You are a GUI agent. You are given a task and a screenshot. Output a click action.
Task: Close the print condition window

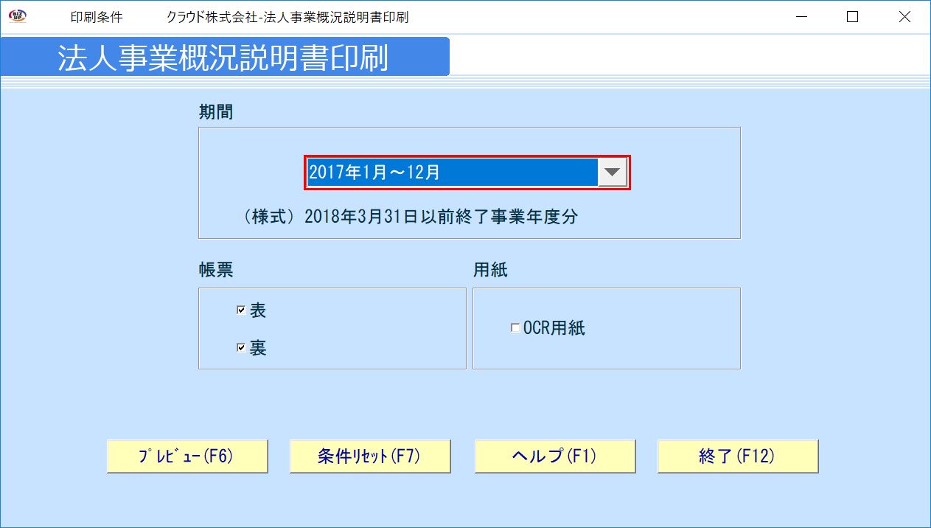tap(904, 16)
